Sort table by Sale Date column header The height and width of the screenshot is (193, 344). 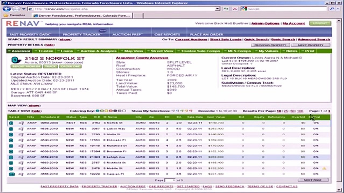195,117
